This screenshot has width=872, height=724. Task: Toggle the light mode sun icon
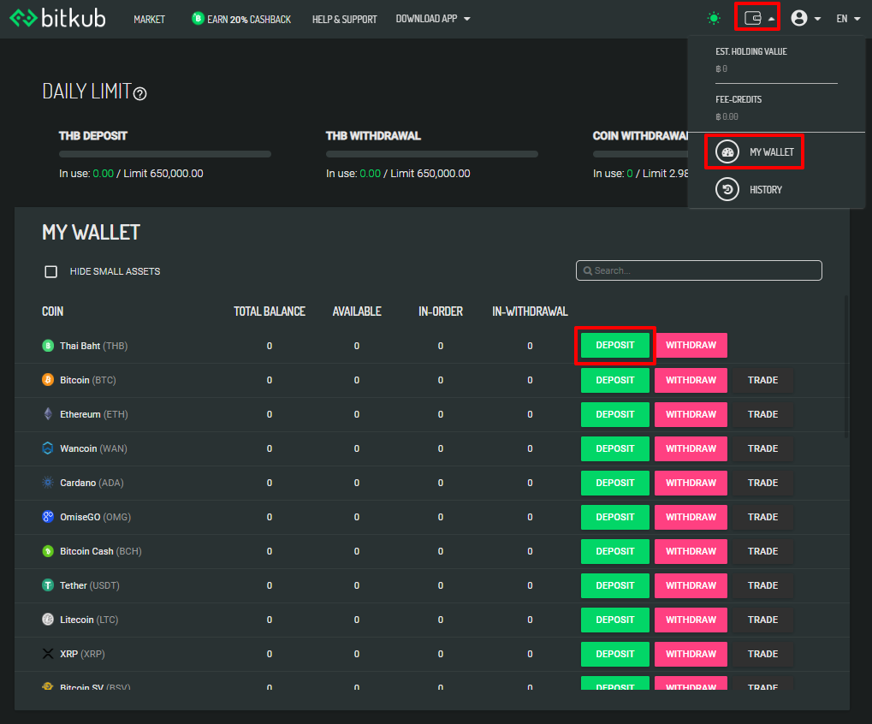pyautogui.click(x=714, y=18)
